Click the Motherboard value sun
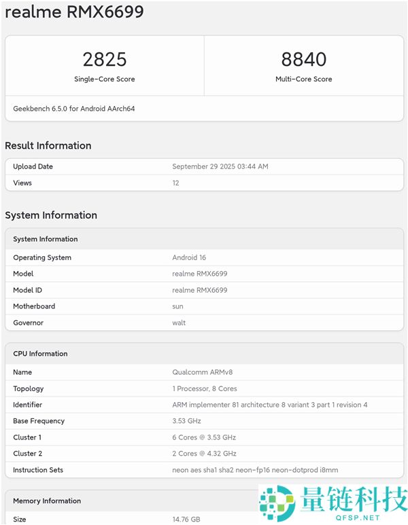The width and height of the screenshot is (408, 525). [178, 306]
